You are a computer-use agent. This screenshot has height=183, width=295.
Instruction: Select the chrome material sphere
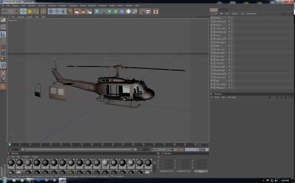click(x=131, y=163)
